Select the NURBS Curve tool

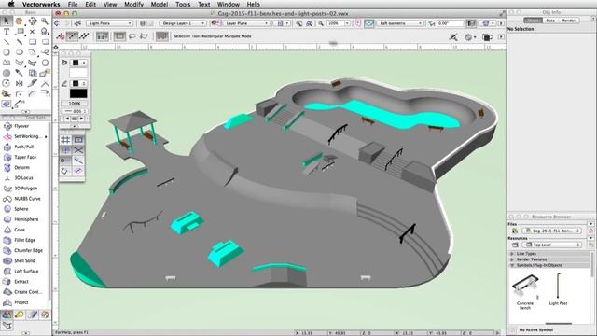click(x=27, y=199)
